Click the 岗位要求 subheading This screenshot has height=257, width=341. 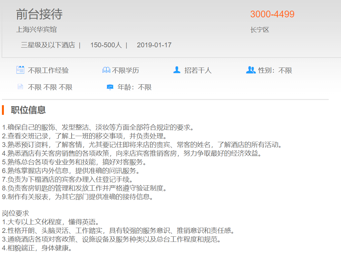[x=15, y=213]
